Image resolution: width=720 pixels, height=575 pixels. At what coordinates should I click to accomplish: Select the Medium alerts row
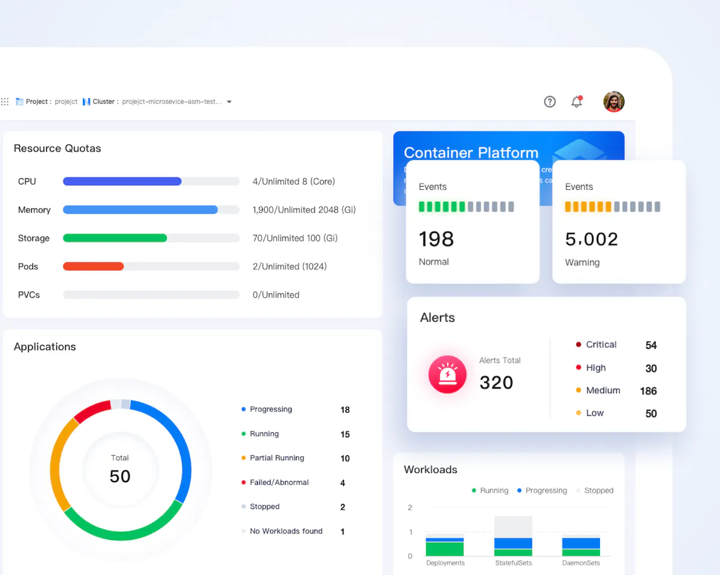[616, 391]
